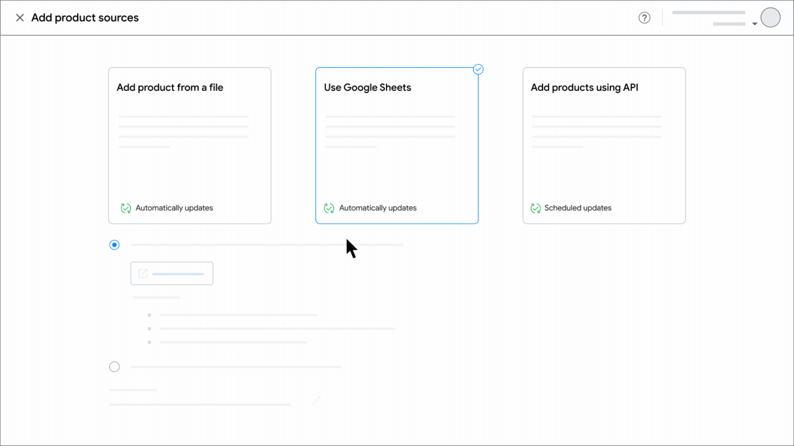Click the sync icon on Google Sheets card

pyautogui.click(x=329, y=208)
